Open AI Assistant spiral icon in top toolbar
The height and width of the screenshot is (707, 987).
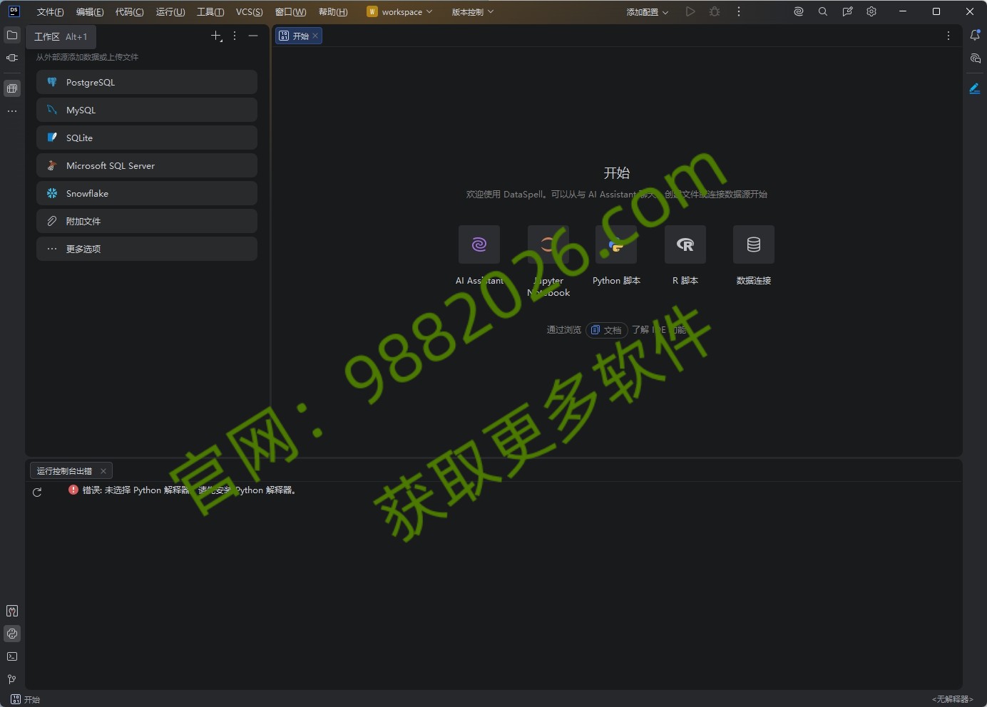point(799,11)
